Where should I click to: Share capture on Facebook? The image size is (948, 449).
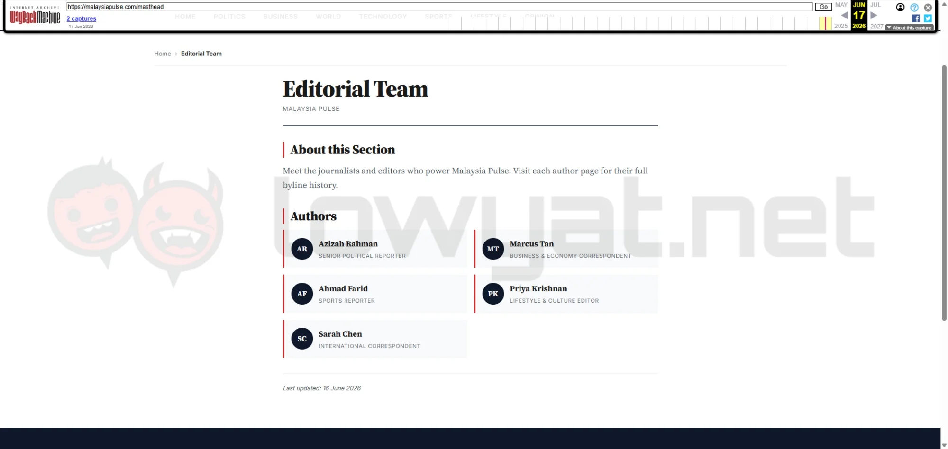point(916,18)
